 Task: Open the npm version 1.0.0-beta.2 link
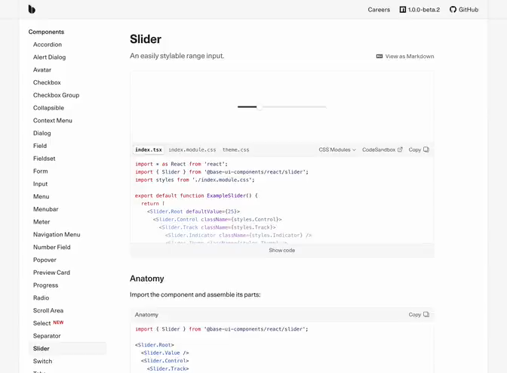click(x=419, y=10)
